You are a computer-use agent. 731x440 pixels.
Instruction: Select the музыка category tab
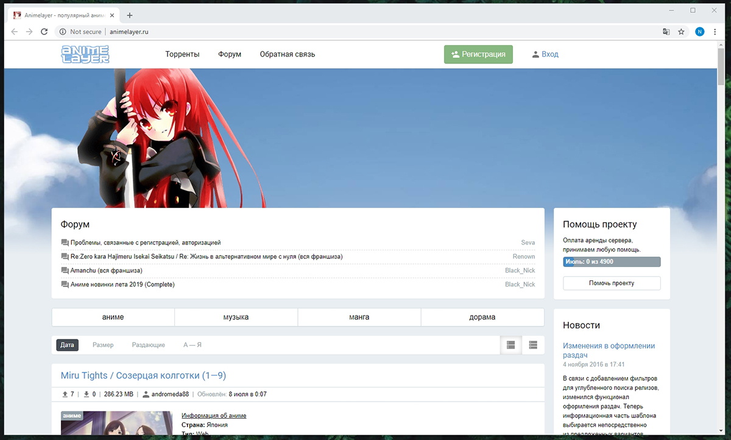(236, 317)
